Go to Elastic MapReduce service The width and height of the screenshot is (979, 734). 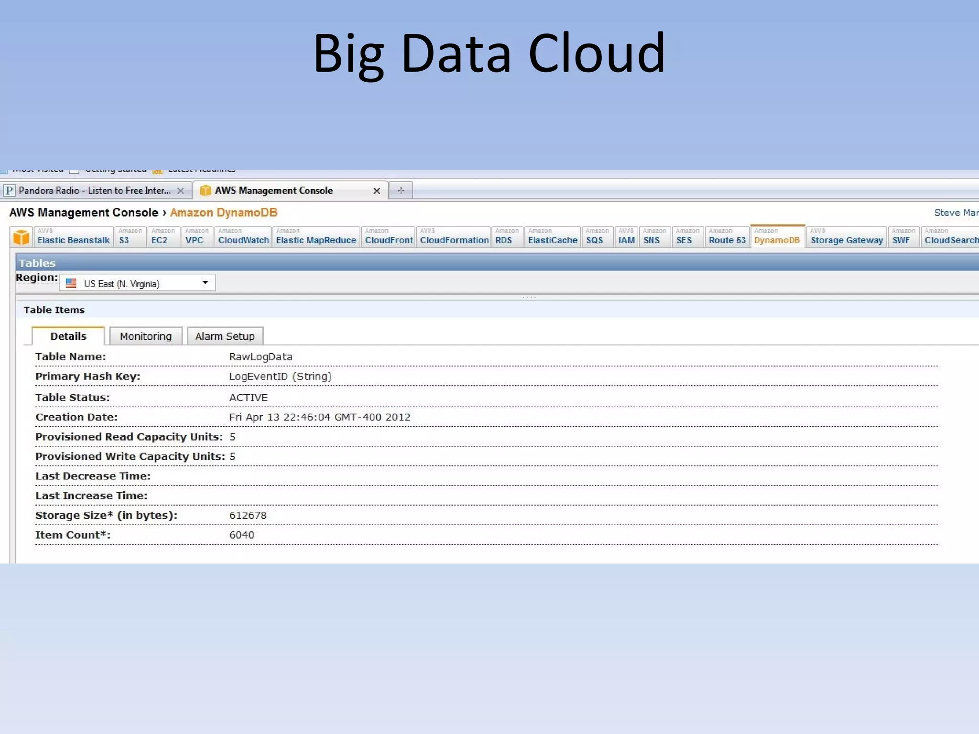[316, 237]
